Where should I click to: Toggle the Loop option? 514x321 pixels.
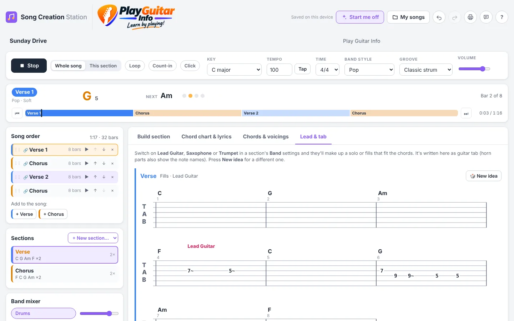(135, 66)
